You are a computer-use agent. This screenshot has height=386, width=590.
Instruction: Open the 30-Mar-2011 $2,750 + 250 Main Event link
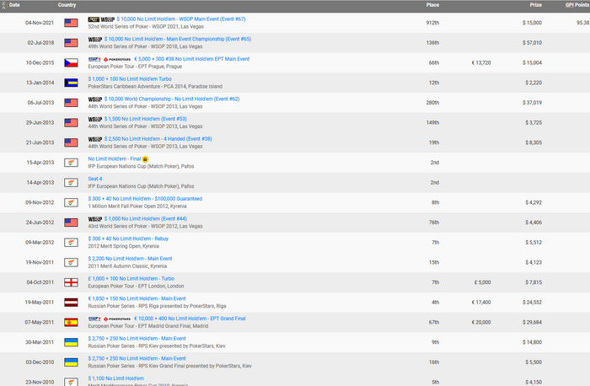pyautogui.click(x=137, y=338)
